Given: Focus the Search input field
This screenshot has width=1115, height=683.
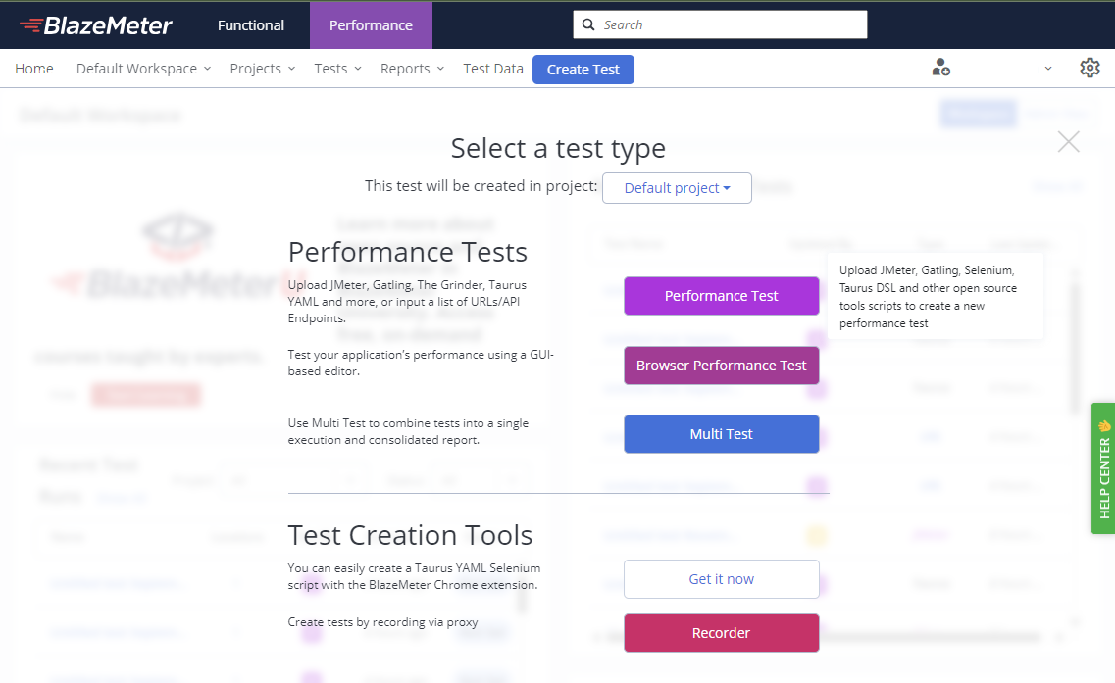Looking at the screenshot, I should pyautogui.click(x=720, y=24).
